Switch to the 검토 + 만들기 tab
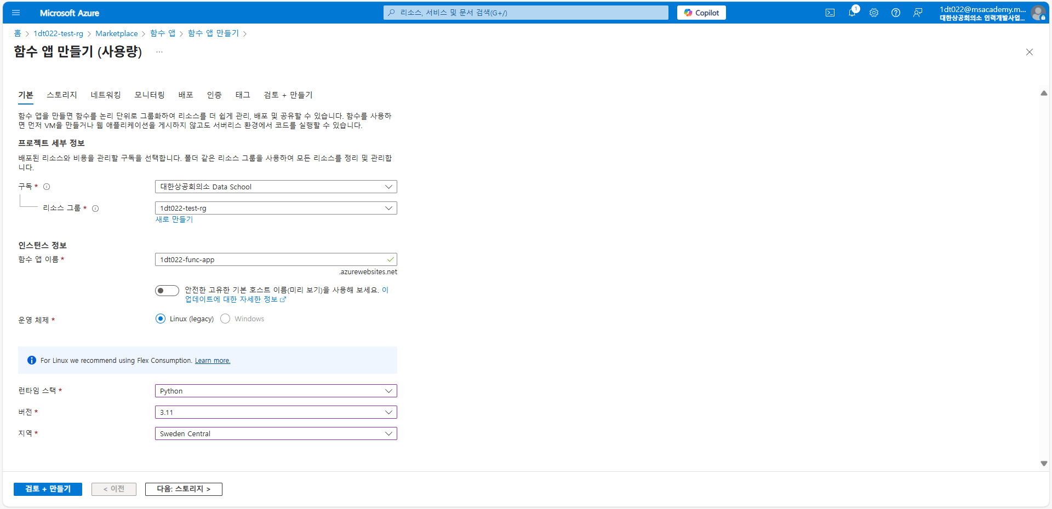The height and width of the screenshot is (509, 1052). point(288,95)
